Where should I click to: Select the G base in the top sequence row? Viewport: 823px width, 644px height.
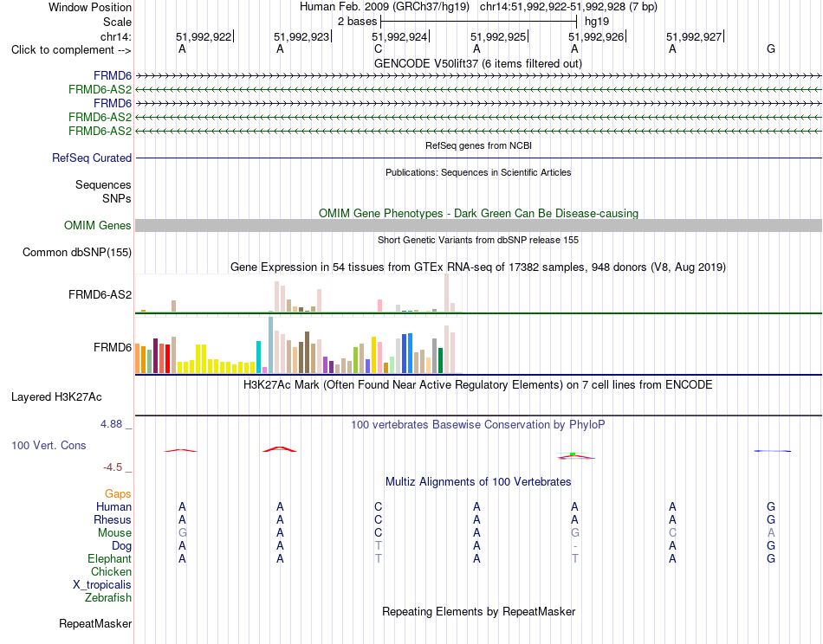pyautogui.click(x=770, y=48)
